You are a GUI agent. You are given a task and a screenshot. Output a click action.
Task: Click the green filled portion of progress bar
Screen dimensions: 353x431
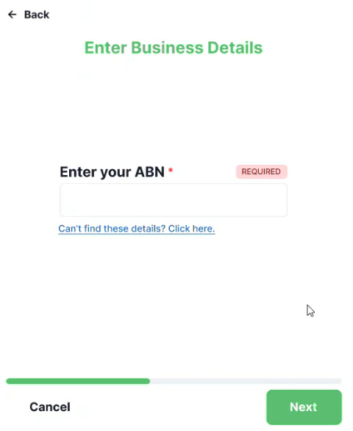click(78, 381)
